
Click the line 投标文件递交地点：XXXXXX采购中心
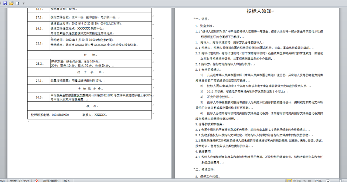[x=77, y=28]
